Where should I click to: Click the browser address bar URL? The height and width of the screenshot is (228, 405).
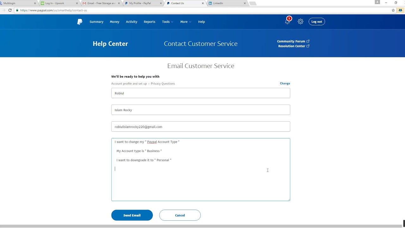pyautogui.click(x=53, y=10)
